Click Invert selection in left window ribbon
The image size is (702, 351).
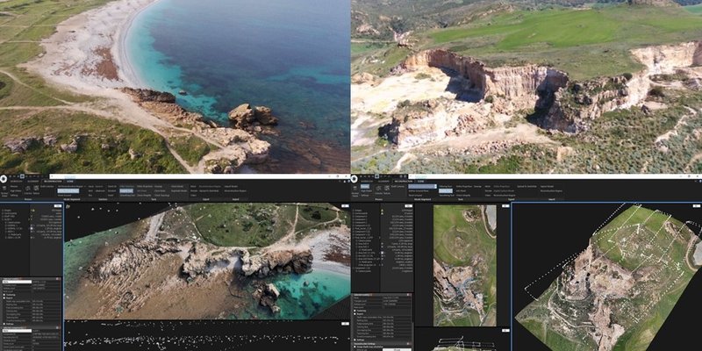pos(111,195)
